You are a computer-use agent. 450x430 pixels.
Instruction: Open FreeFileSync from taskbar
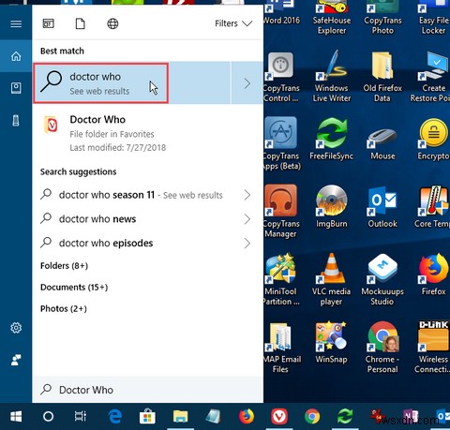pos(345,416)
